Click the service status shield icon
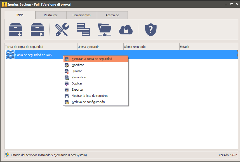 click(x=7, y=155)
